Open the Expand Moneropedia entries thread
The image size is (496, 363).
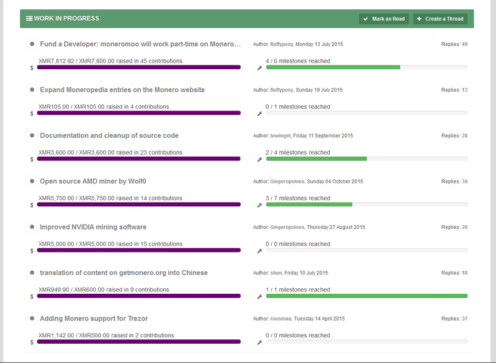pyautogui.click(x=122, y=90)
